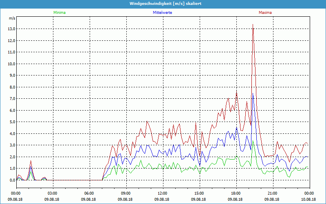This screenshot has width=326, height=204.
Task: Click the '0,0' y-axis value
Action: click(13, 180)
